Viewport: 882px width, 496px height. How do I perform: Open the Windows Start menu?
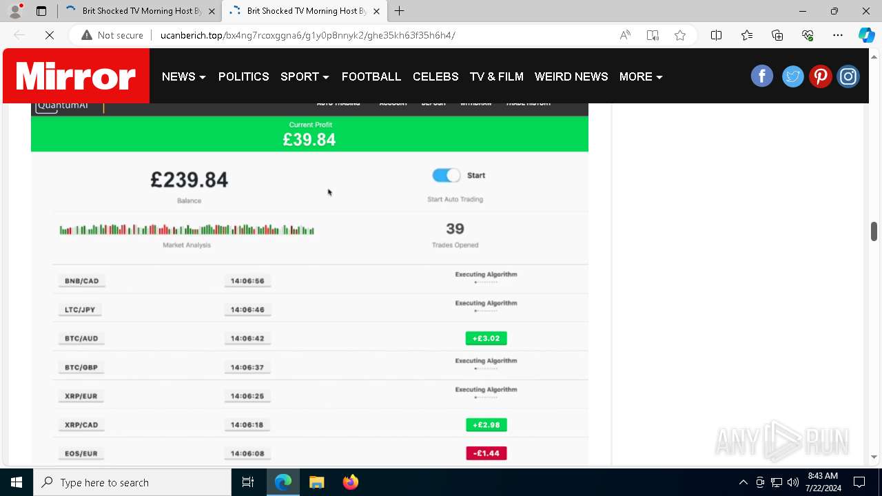[17, 482]
